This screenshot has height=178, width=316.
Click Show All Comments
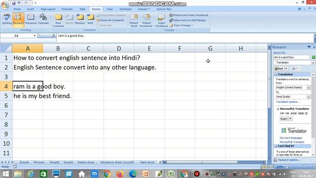click(x=110, y=20)
